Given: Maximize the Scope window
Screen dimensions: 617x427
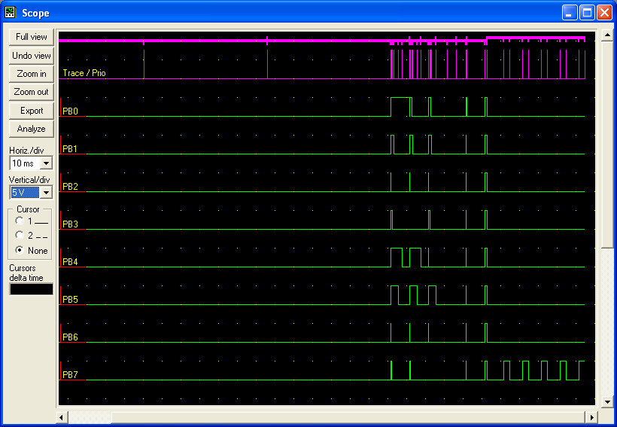Looking at the screenshot, I should (587, 13).
